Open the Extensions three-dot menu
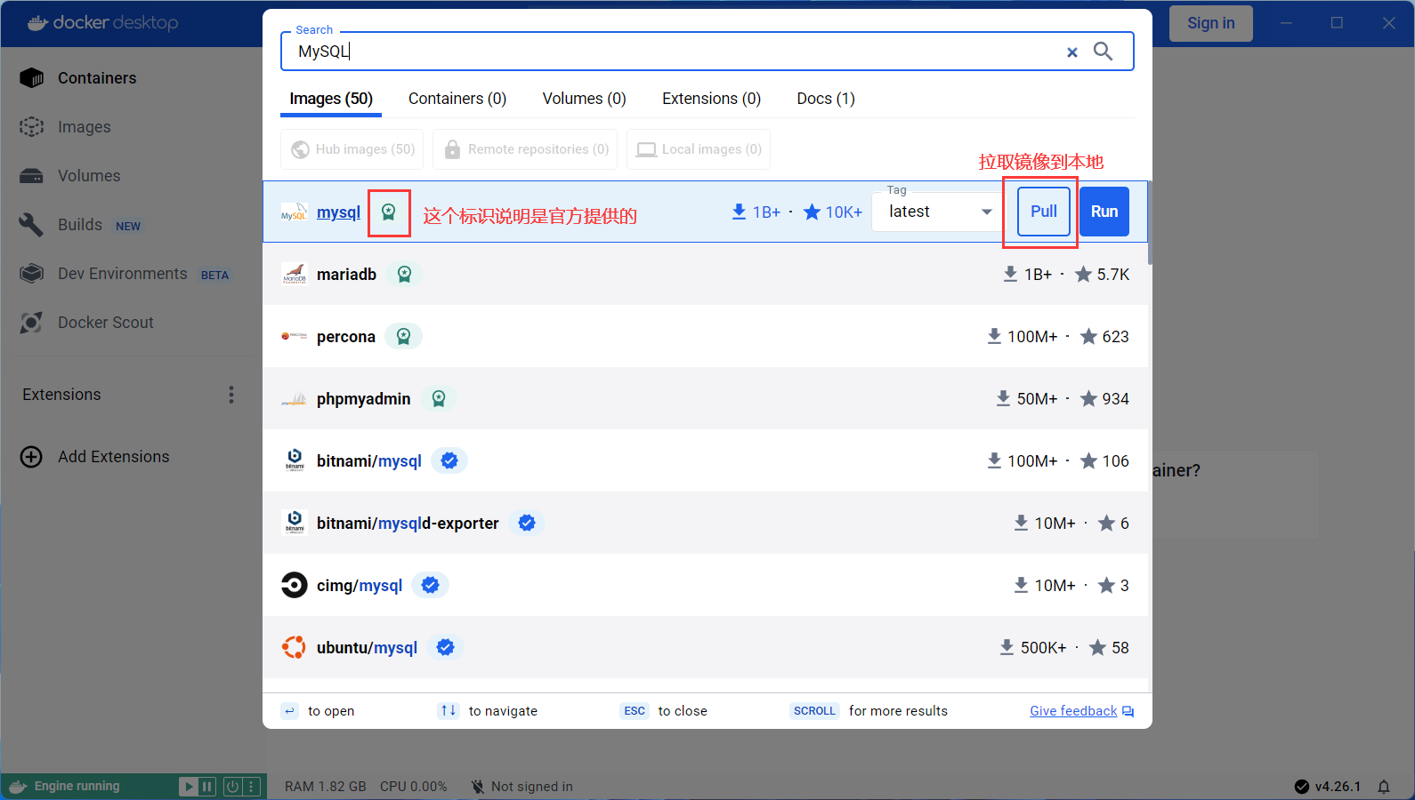The height and width of the screenshot is (800, 1415). pos(231,395)
